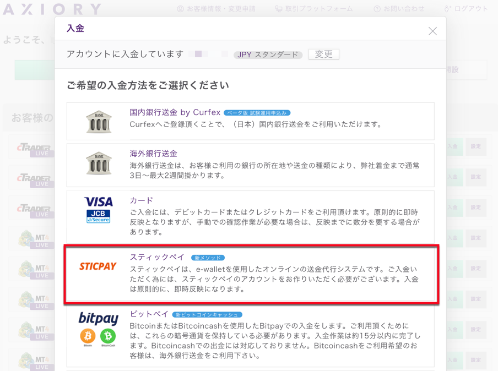
Task: Open 取引プラットフォーム in the top menu
Action: [x=314, y=9]
